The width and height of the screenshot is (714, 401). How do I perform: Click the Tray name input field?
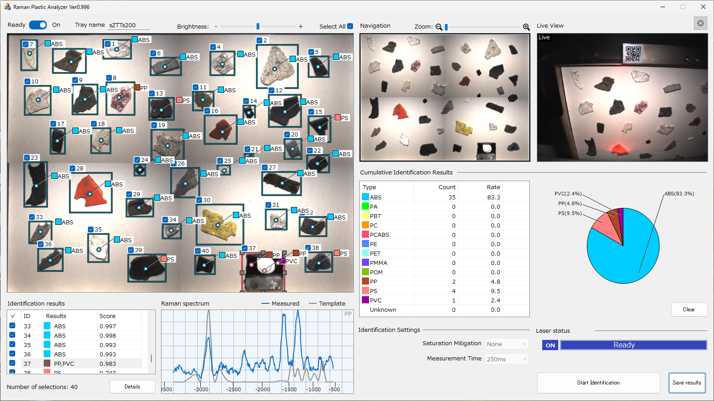click(129, 25)
